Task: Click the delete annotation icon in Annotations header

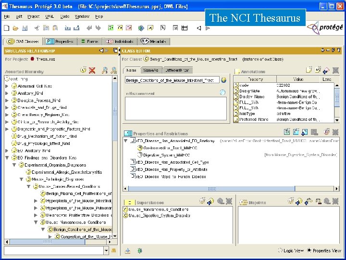Action: pos(335,70)
